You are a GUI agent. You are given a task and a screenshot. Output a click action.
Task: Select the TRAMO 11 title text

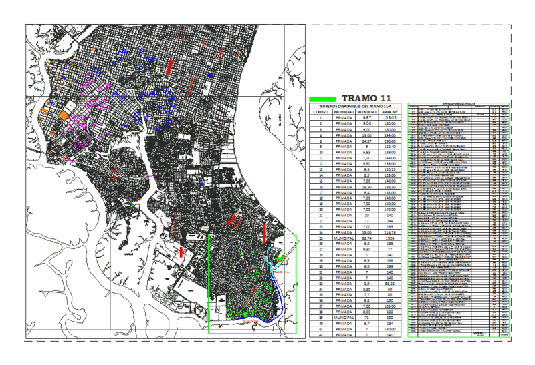tap(366, 98)
